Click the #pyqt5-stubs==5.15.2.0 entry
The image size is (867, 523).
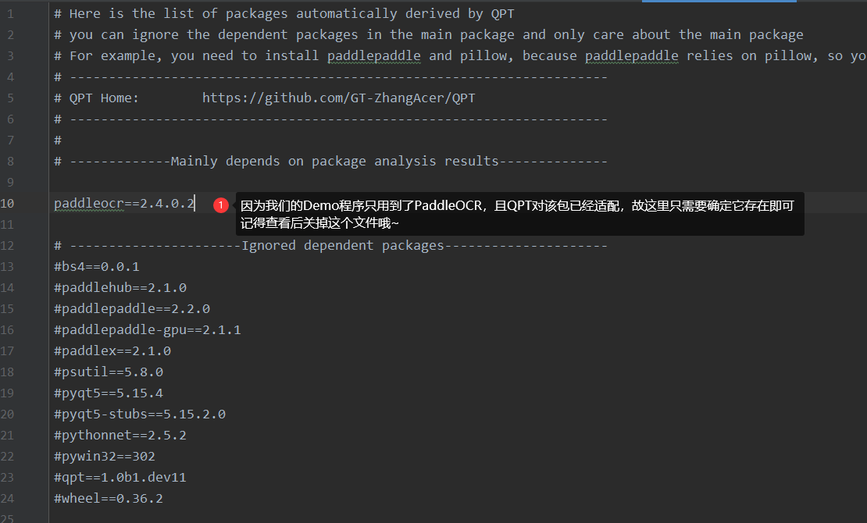click(139, 414)
